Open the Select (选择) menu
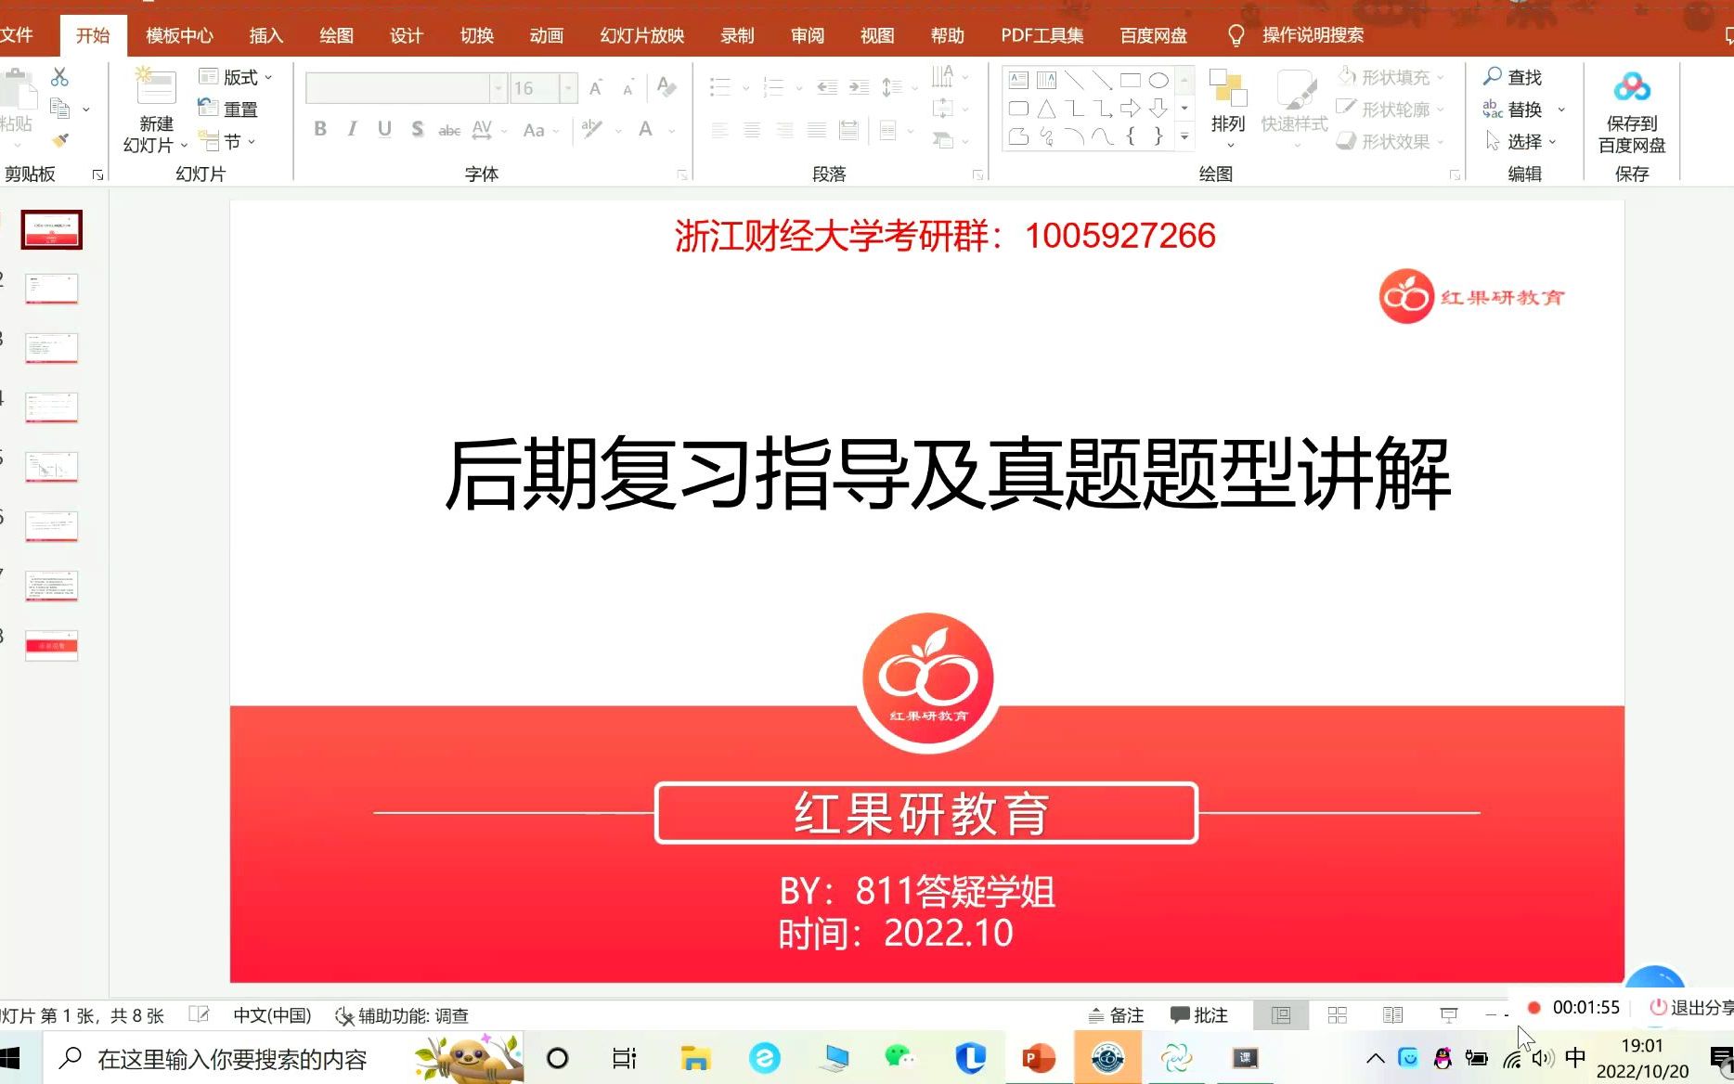 tap(1520, 141)
